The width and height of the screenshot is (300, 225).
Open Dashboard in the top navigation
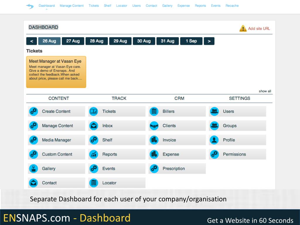[47, 6]
